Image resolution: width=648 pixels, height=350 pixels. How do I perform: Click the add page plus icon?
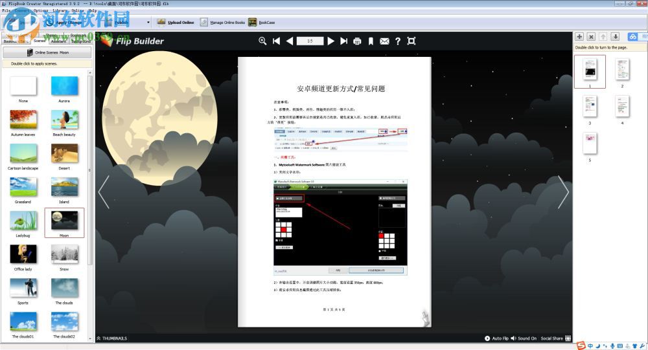point(579,37)
